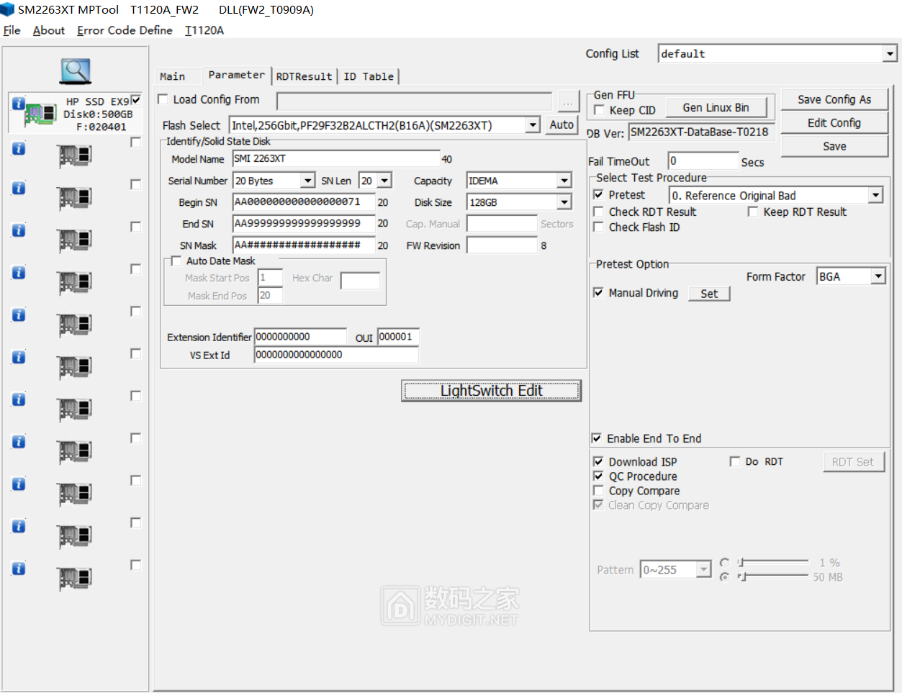Click the info icon beside HP SSD EX9
This screenshot has width=902, height=693.
19,104
